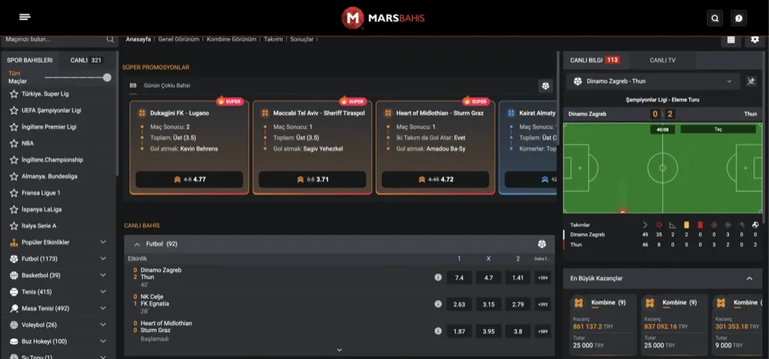Go to Anasayfa link
This screenshot has height=359, width=769.
point(138,39)
